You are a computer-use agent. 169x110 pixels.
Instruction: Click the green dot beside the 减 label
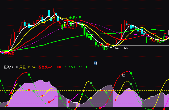click(131, 73)
